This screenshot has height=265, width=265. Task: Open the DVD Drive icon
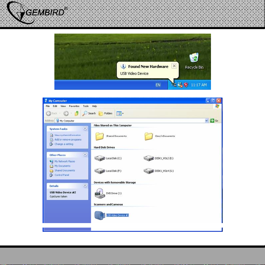[x=100, y=193]
